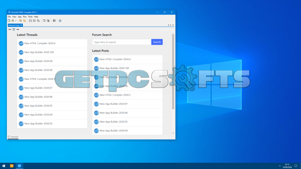Open the taskbar clock and date
Image resolution: width=301 pixels, height=169 pixels.
pyautogui.click(x=287, y=166)
